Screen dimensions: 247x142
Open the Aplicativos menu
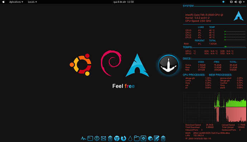point(16,2)
